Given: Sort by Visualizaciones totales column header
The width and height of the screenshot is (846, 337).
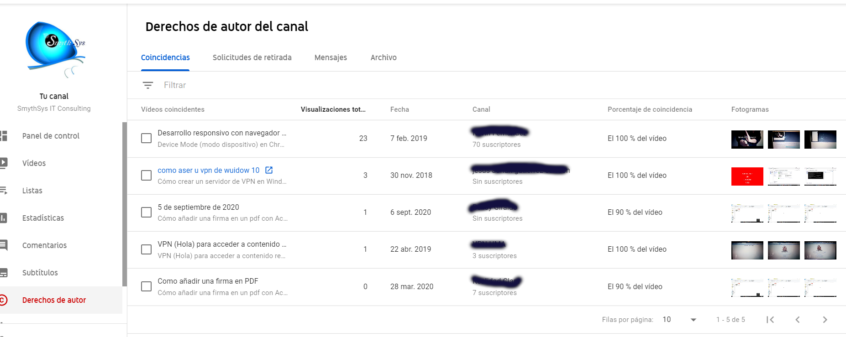Looking at the screenshot, I should pos(333,109).
